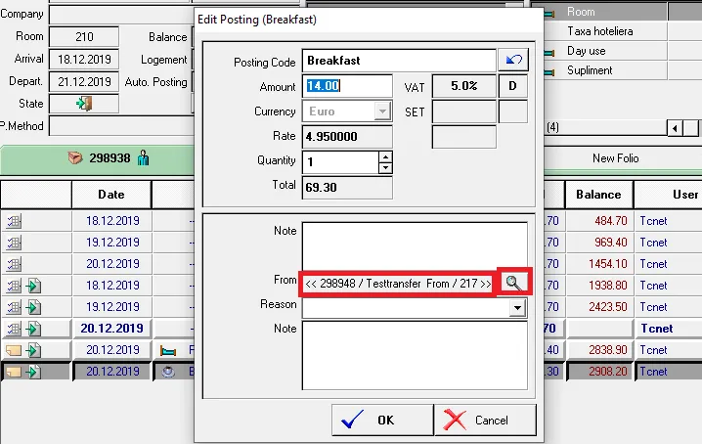The height and width of the screenshot is (444, 702).
Task: Select folio tab 298938
Action: (98, 159)
